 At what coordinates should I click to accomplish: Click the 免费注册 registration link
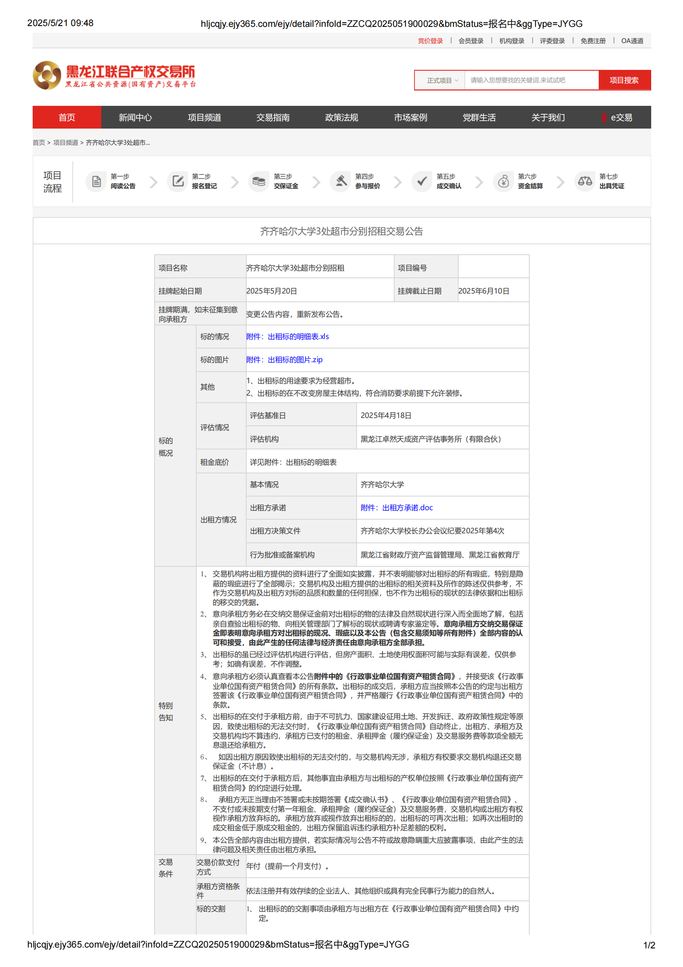click(593, 41)
